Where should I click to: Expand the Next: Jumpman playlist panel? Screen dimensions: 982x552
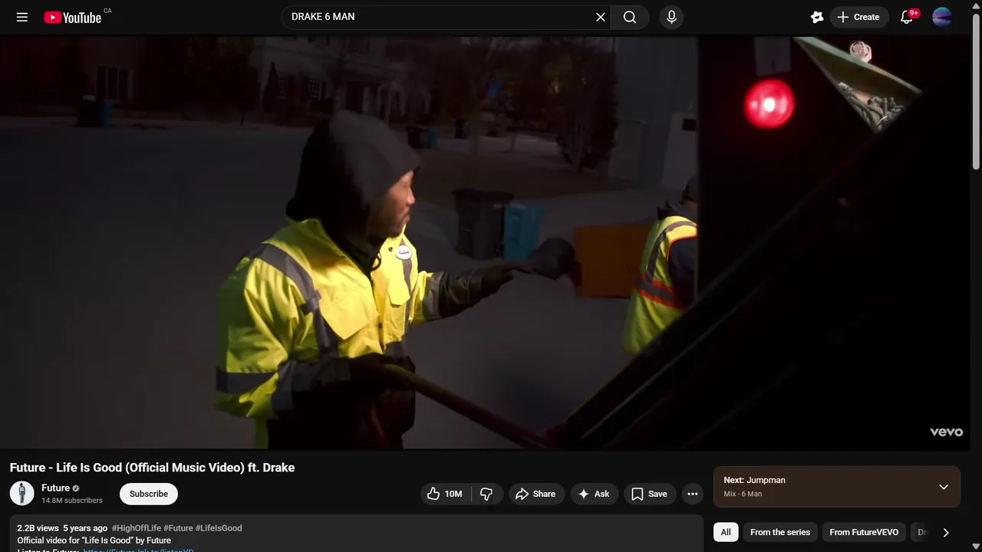click(x=944, y=487)
